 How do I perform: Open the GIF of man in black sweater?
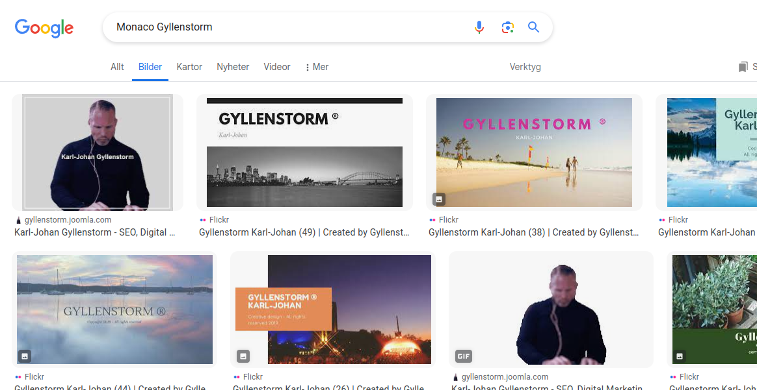coord(551,309)
